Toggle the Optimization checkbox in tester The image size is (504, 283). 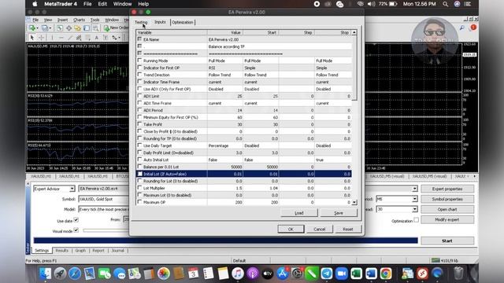(x=417, y=220)
